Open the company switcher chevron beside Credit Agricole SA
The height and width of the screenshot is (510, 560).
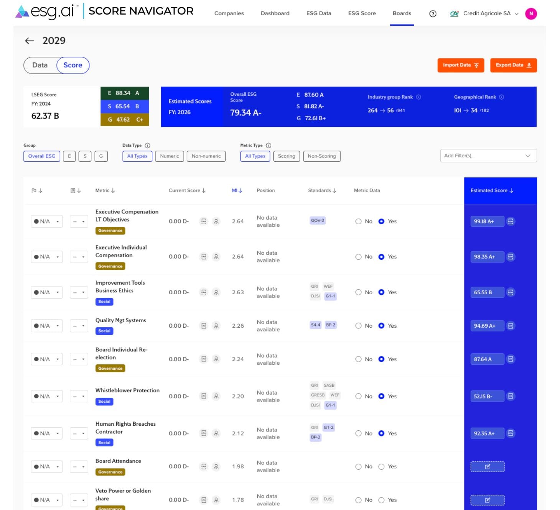coord(516,13)
